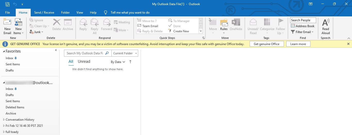Open the By Date sort dropdown
The width and height of the screenshot is (352, 135).
point(118,62)
